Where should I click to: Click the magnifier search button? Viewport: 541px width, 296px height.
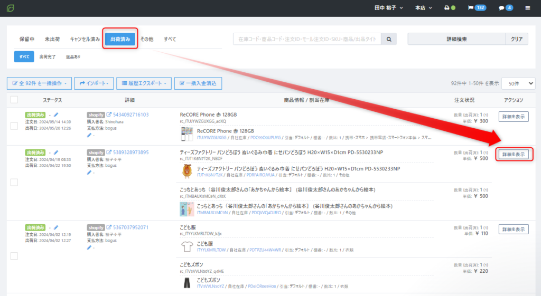click(389, 39)
